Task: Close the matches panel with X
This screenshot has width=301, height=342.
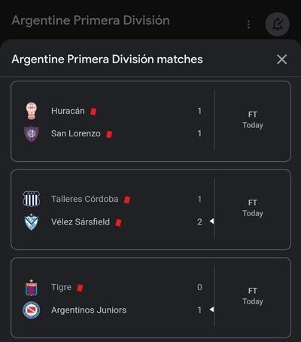Action: click(x=281, y=60)
